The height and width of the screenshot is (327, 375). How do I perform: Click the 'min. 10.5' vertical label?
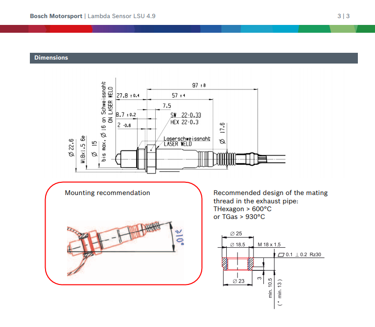pos(270,288)
